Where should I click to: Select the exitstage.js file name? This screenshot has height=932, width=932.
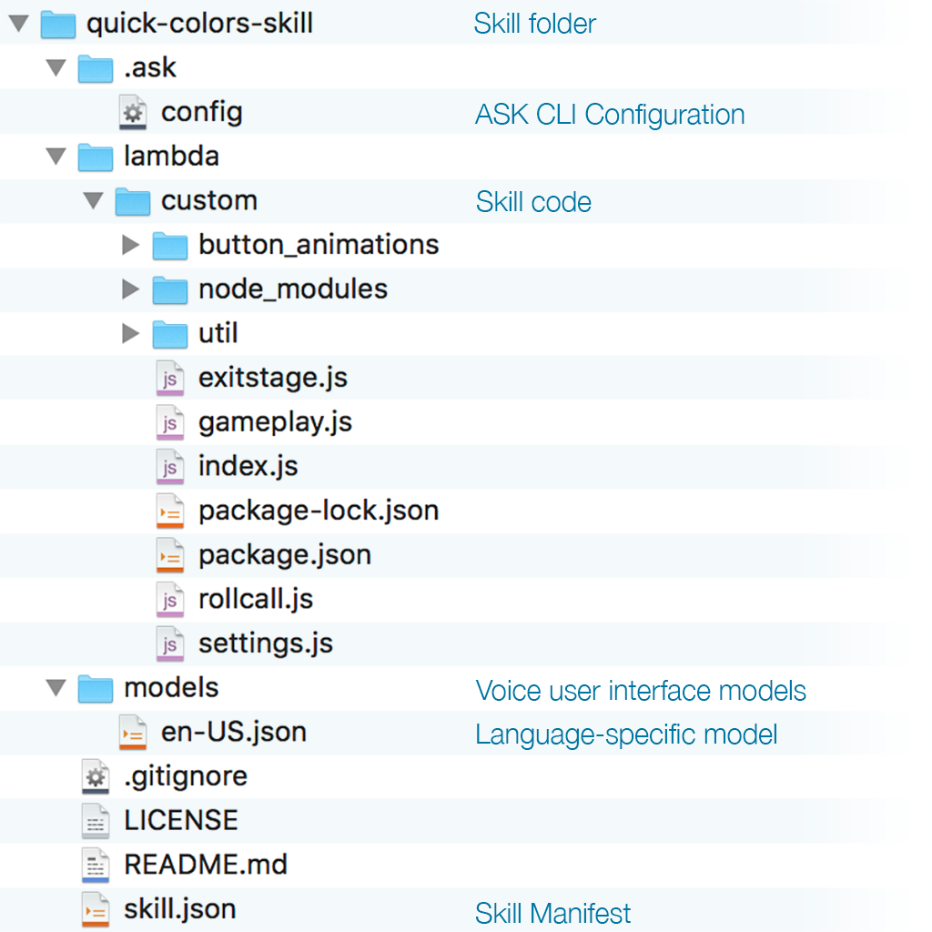pyautogui.click(x=273, y=378)
